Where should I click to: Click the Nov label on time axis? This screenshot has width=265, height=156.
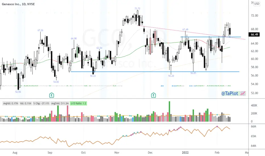(117, 153)
